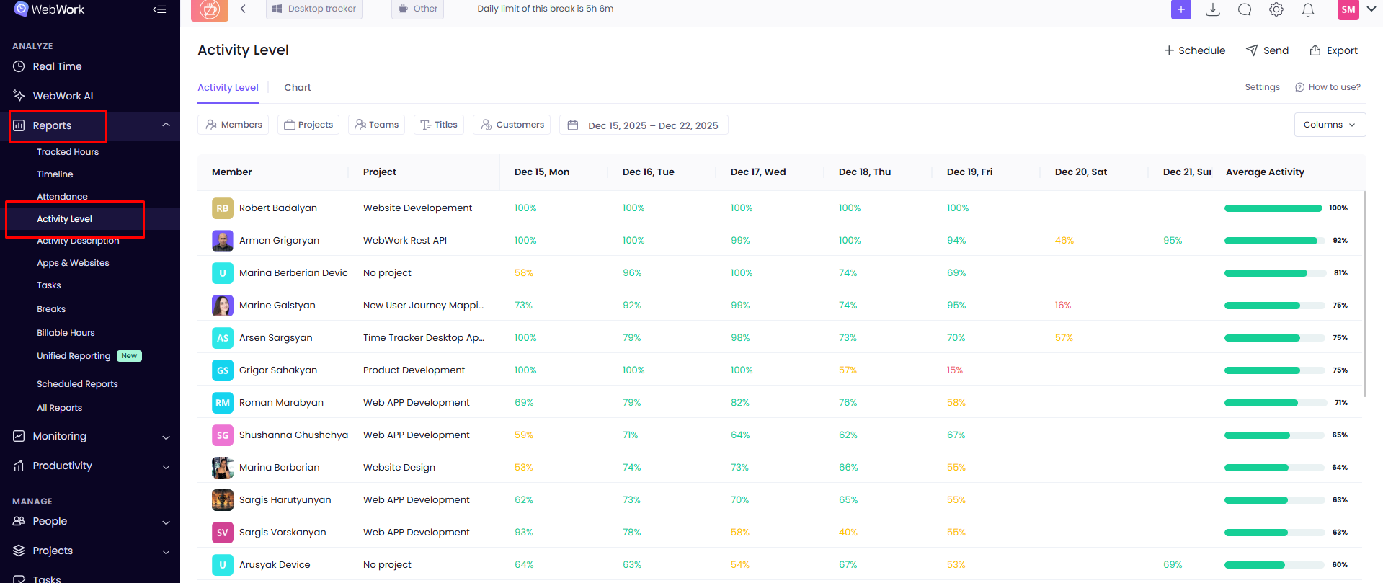This screenshot has width=1383, height=583.
Task: Filter by Members
Action: pos(234,125)
